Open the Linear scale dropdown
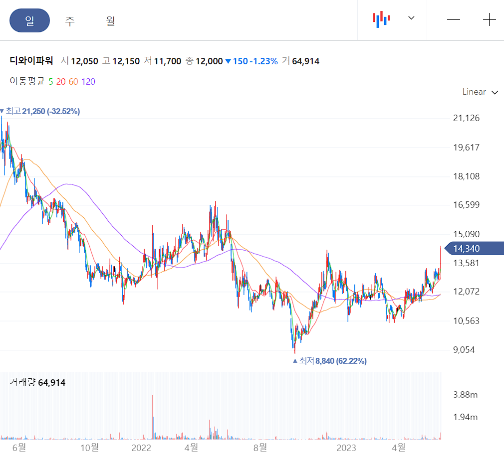Viewport: 504px width, 460px height. coord(480,92)
